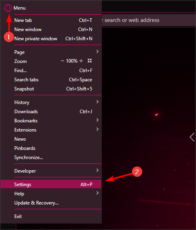Image resolution: width=196 pixels, height=230 pixels.
Task: Select News in the menu
Action: [51, 139]
